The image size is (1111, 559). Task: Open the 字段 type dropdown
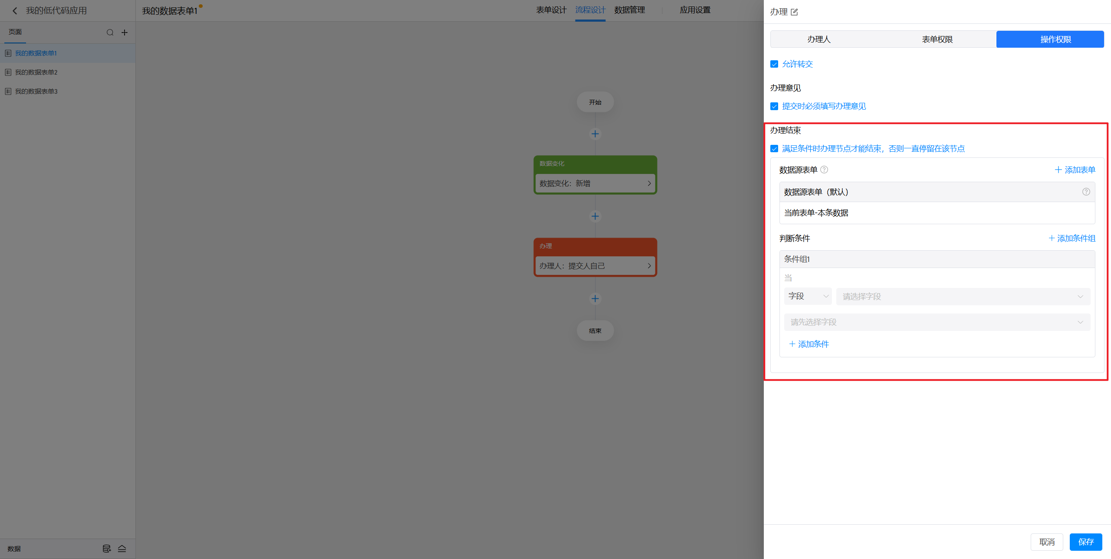pyautogui.click(x=808, y=296)
